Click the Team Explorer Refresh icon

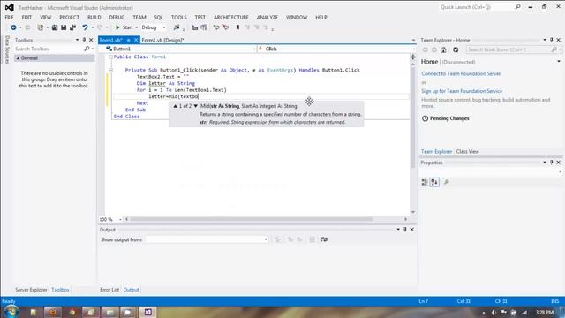point(456,49)
